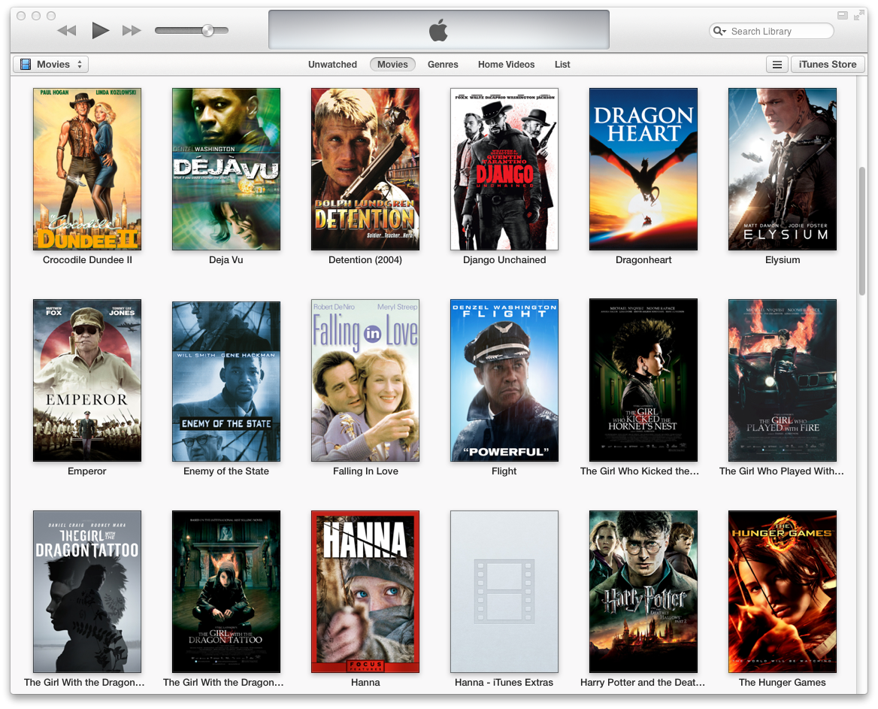The image size is (878, 709).
Task: Click the Apple logo display area
Action: tap(439, 29)
